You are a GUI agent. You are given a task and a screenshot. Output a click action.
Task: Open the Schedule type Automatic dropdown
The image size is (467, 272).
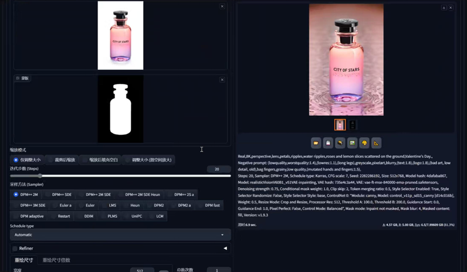point(120,235)
